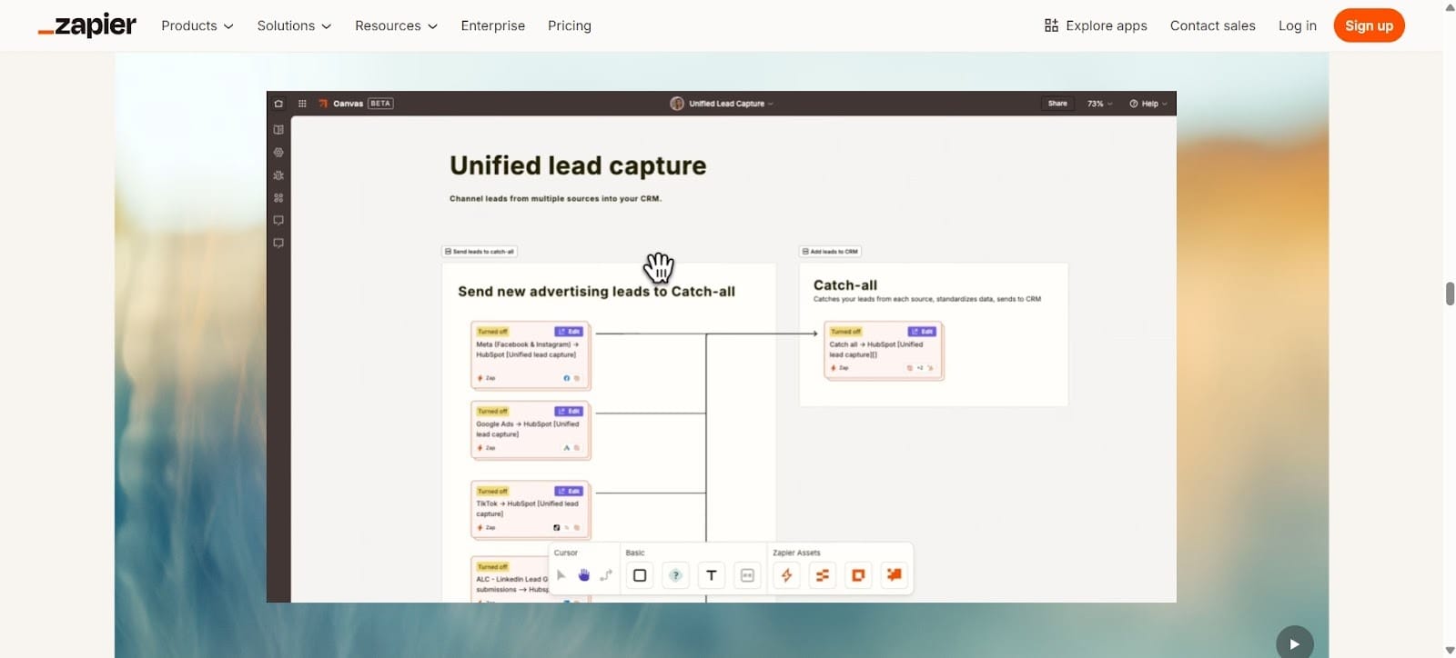
Task: Click the upper chat bubble sidebar icon
Action: click(x=278, y=221)
